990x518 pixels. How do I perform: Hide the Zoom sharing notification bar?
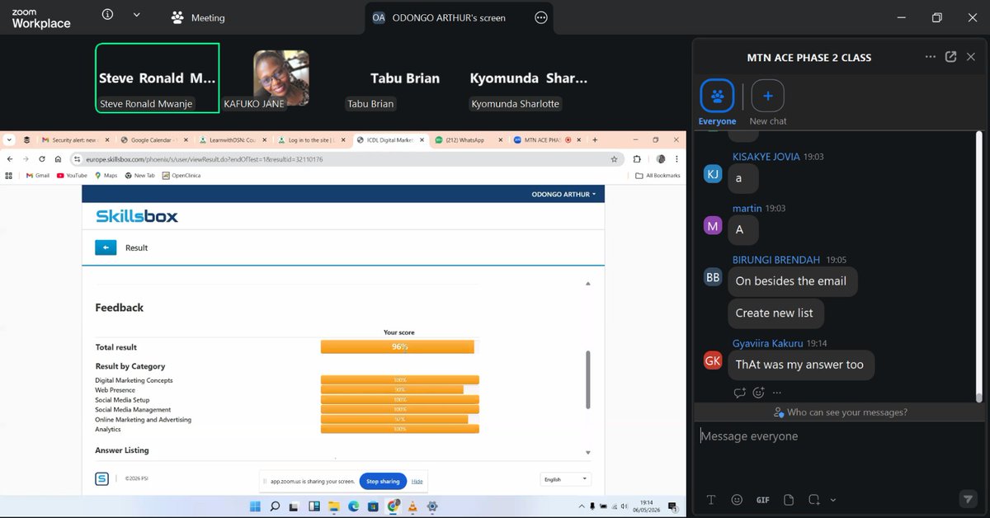point(417,482)
